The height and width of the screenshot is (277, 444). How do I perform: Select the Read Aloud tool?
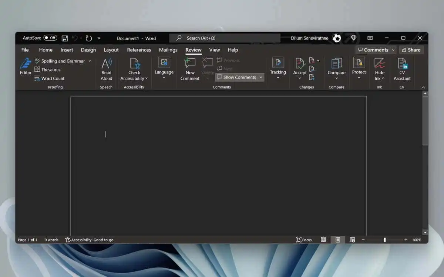pos(106,68)
